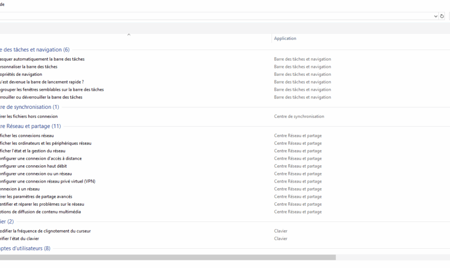Image resolution: width=450 pixels, height=268 pixels.
Task: Collapse the 'tâches et navigation (6)' group
Action: tap(35, 50)
